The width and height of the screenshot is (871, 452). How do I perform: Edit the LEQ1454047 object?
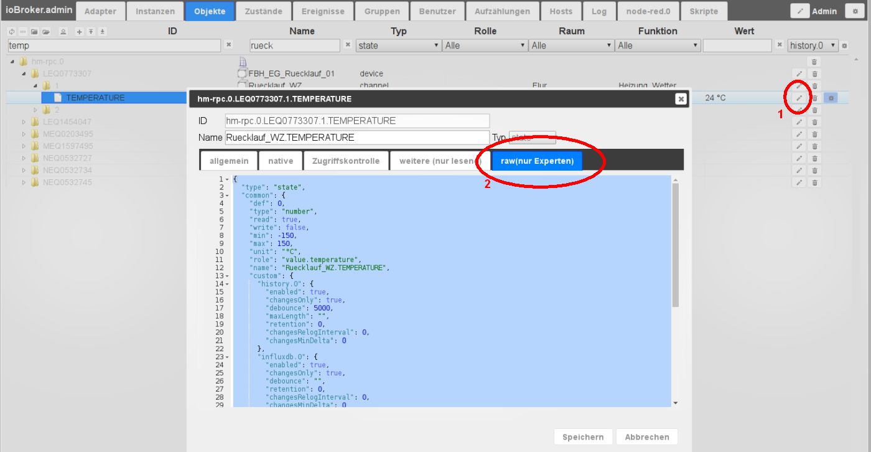point(799,122)
